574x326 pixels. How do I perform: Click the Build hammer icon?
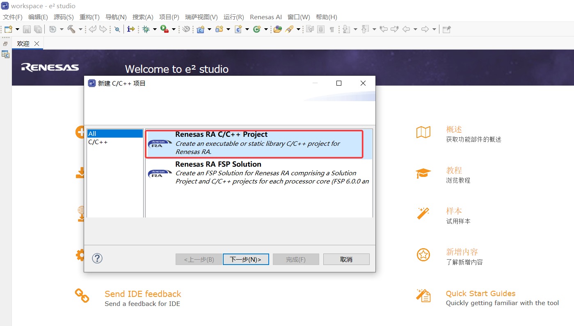click(x=71, y=29)
